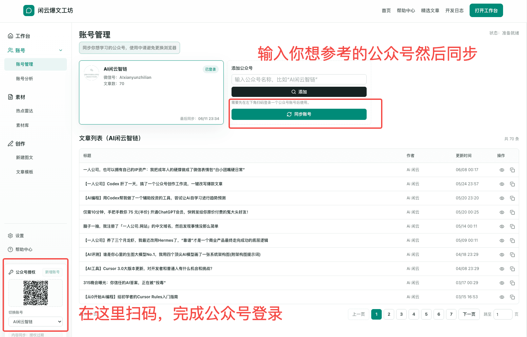Click the 创作 pen icon in sidebar

click(10, 144)
